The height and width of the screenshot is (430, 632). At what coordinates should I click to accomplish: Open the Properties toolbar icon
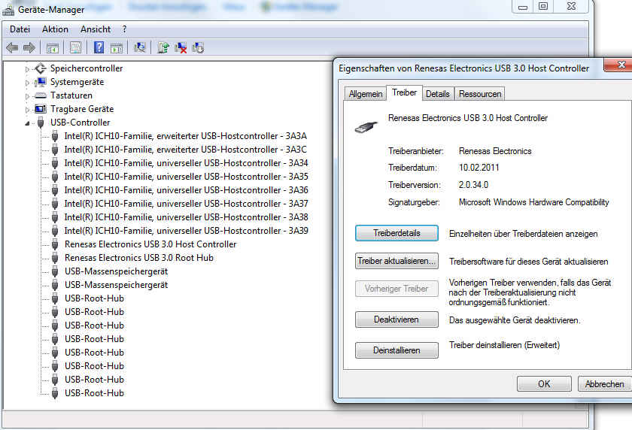(x=75, y=48)
